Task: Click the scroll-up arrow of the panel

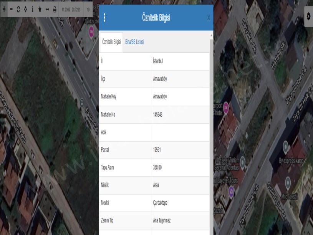Action: click(x=211, y=36)
